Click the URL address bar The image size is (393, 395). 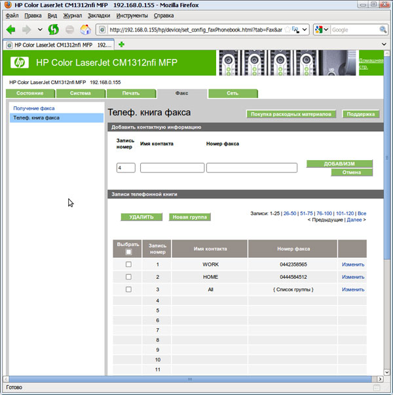[195, 30]
